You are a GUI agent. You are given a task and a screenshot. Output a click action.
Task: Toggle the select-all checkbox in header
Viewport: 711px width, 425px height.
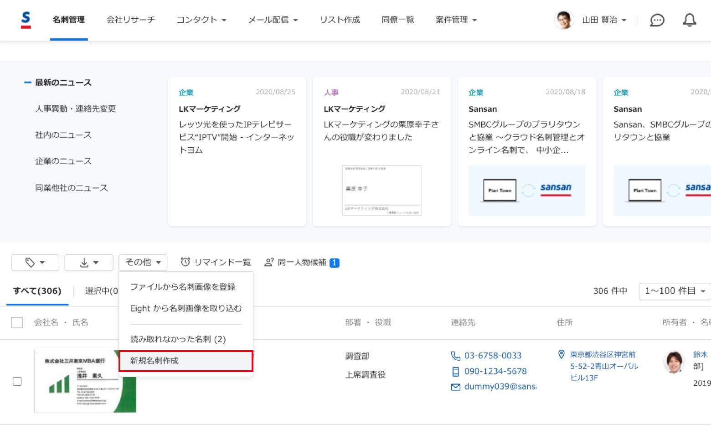pos(17,323)
